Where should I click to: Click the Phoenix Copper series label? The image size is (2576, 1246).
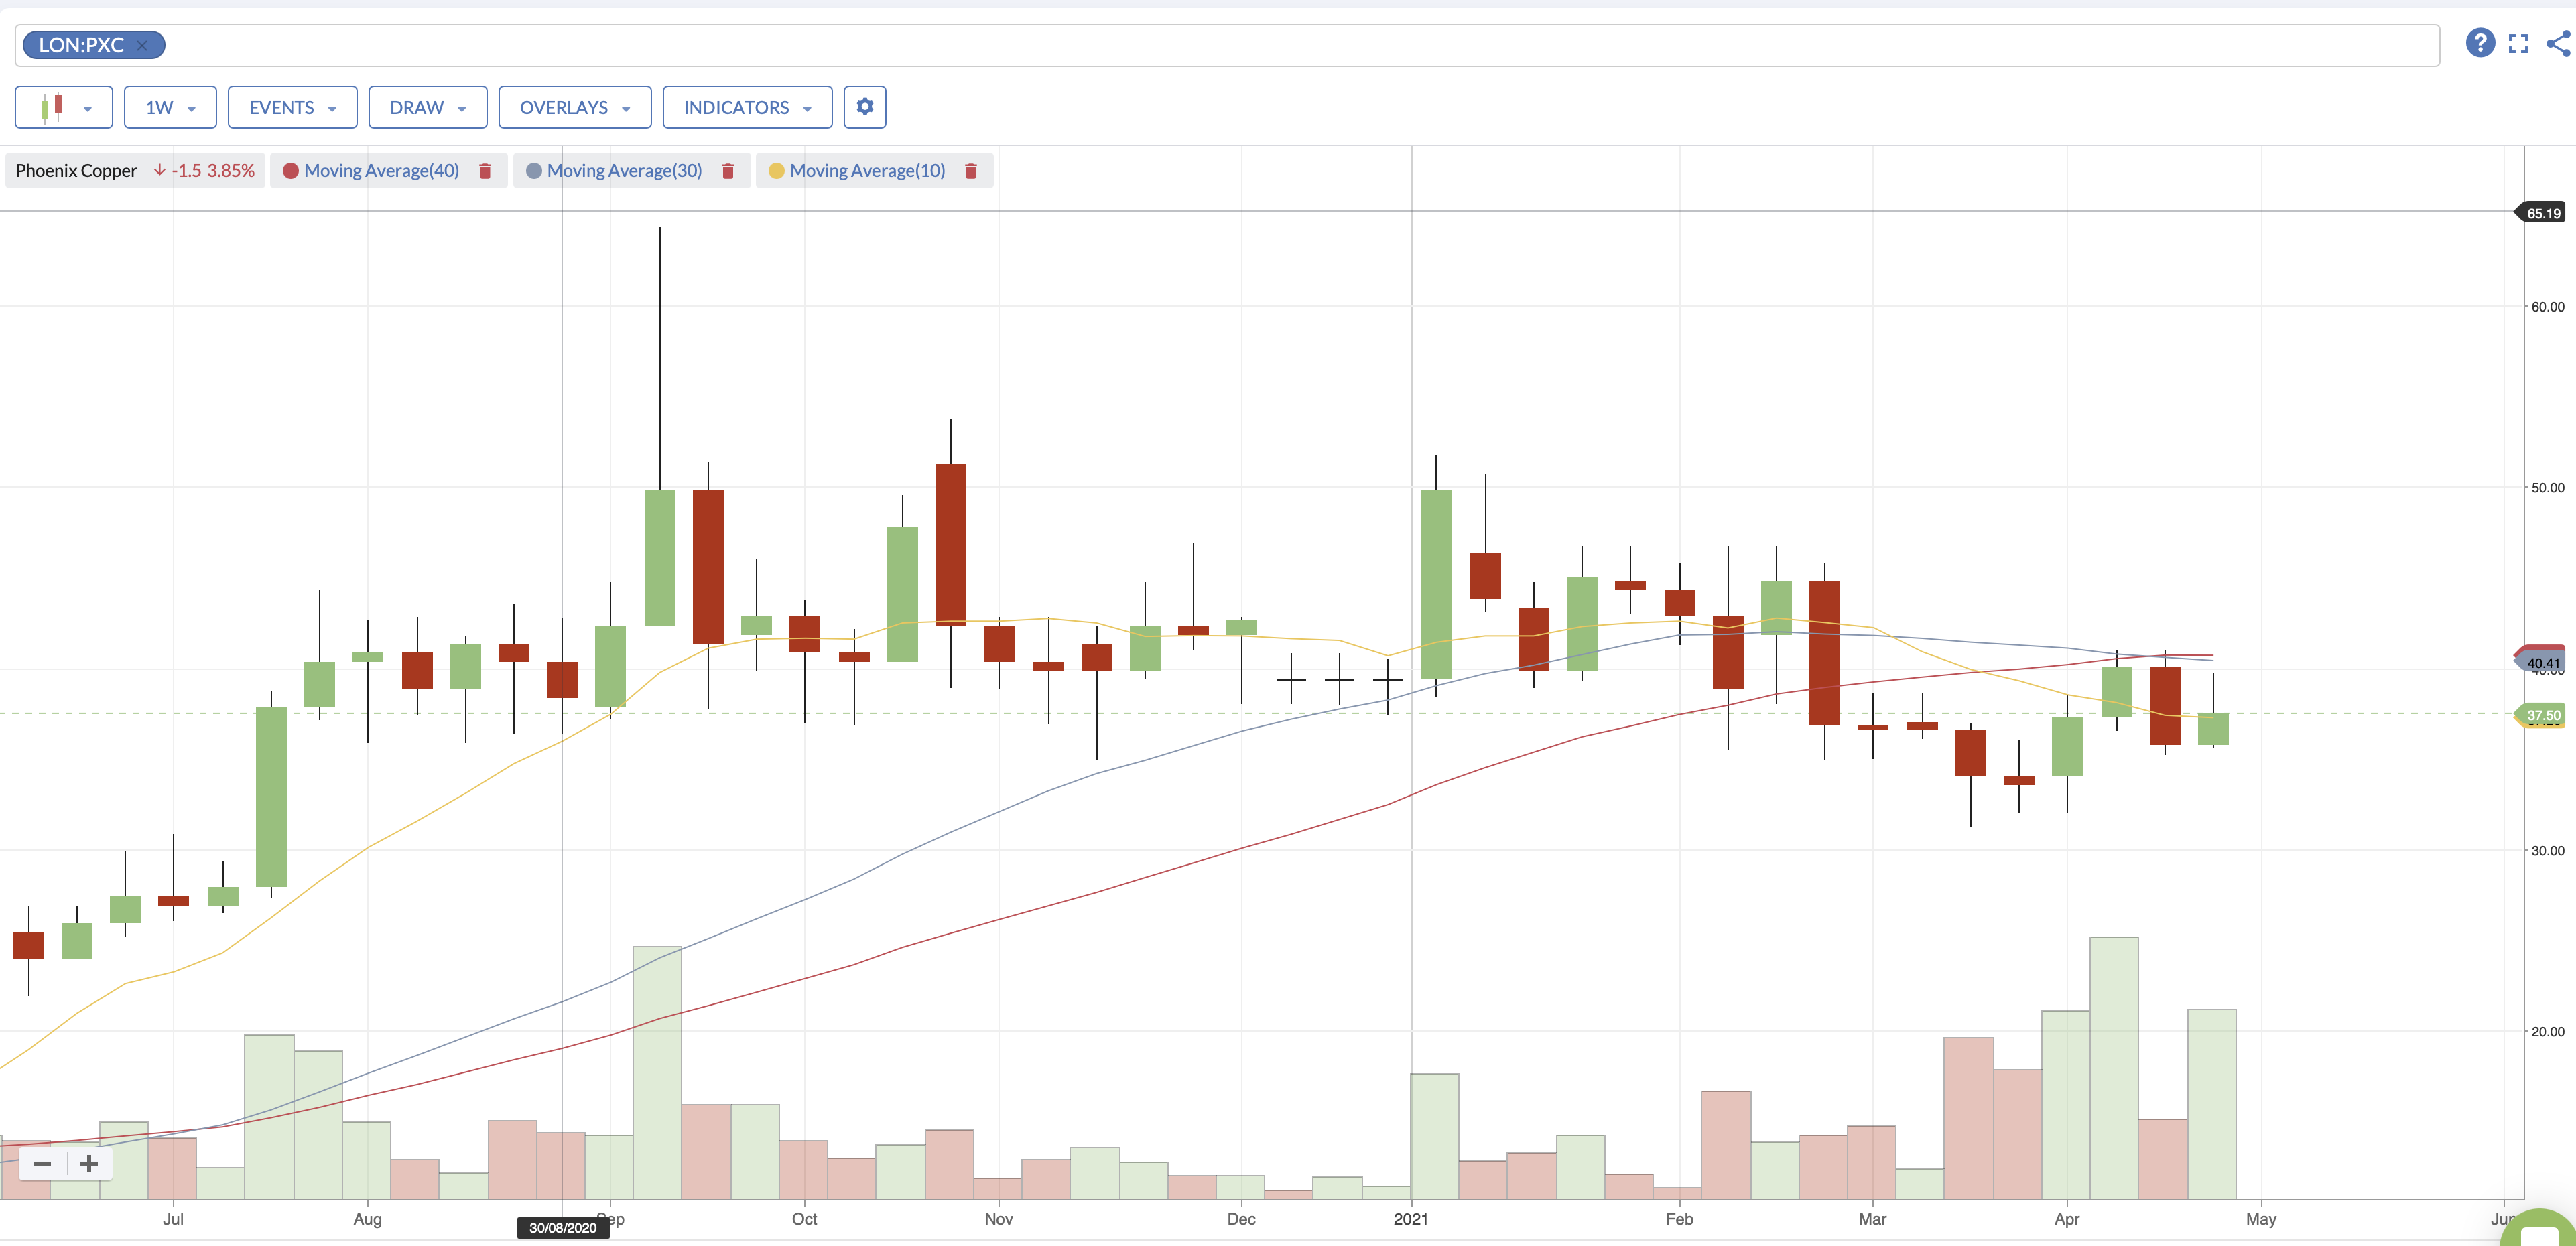(76, 171)
